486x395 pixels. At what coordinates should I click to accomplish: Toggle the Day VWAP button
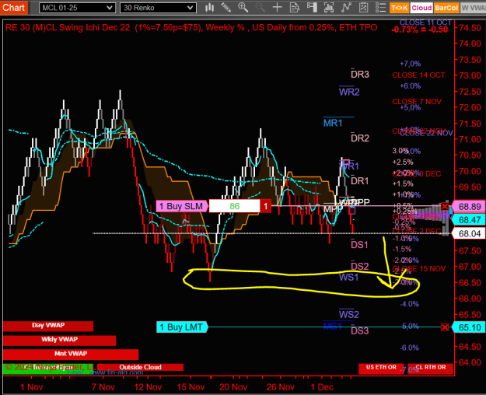coord(48,326)
